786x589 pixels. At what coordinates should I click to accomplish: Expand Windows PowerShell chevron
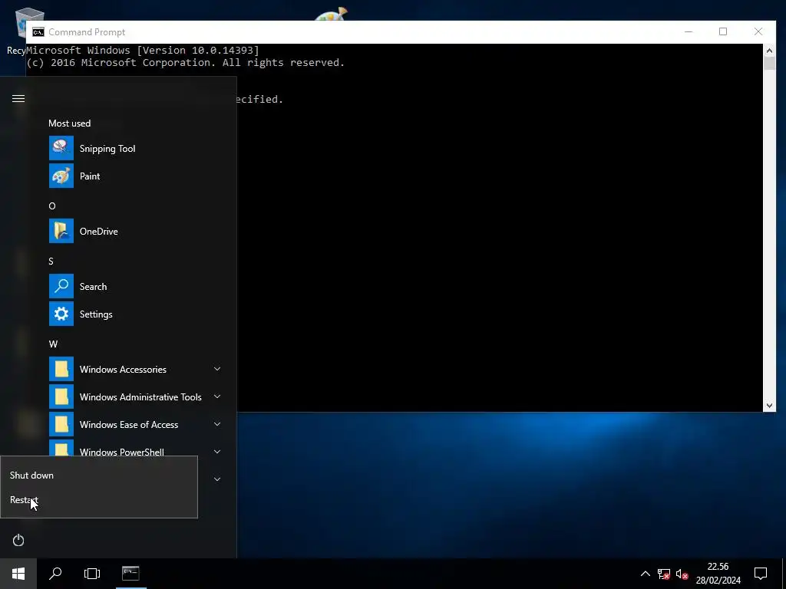[x=217, y=452]
